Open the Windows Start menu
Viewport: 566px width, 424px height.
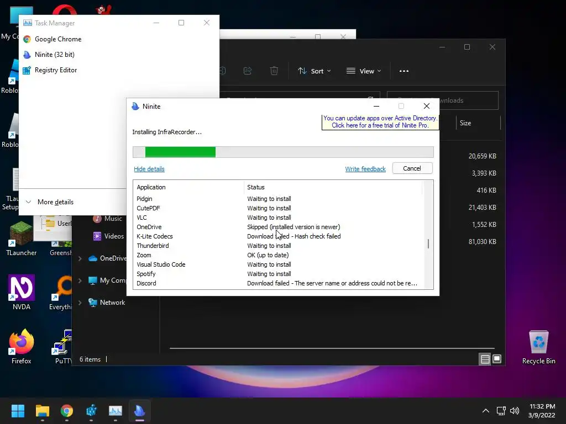point(18,411)
